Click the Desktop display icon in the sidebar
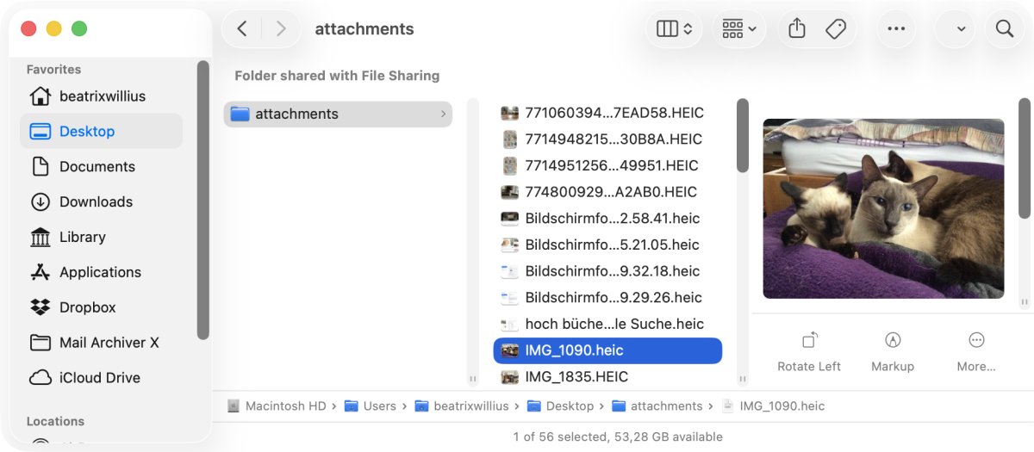This screenshot has width=1034, height=452. [40, 131]
